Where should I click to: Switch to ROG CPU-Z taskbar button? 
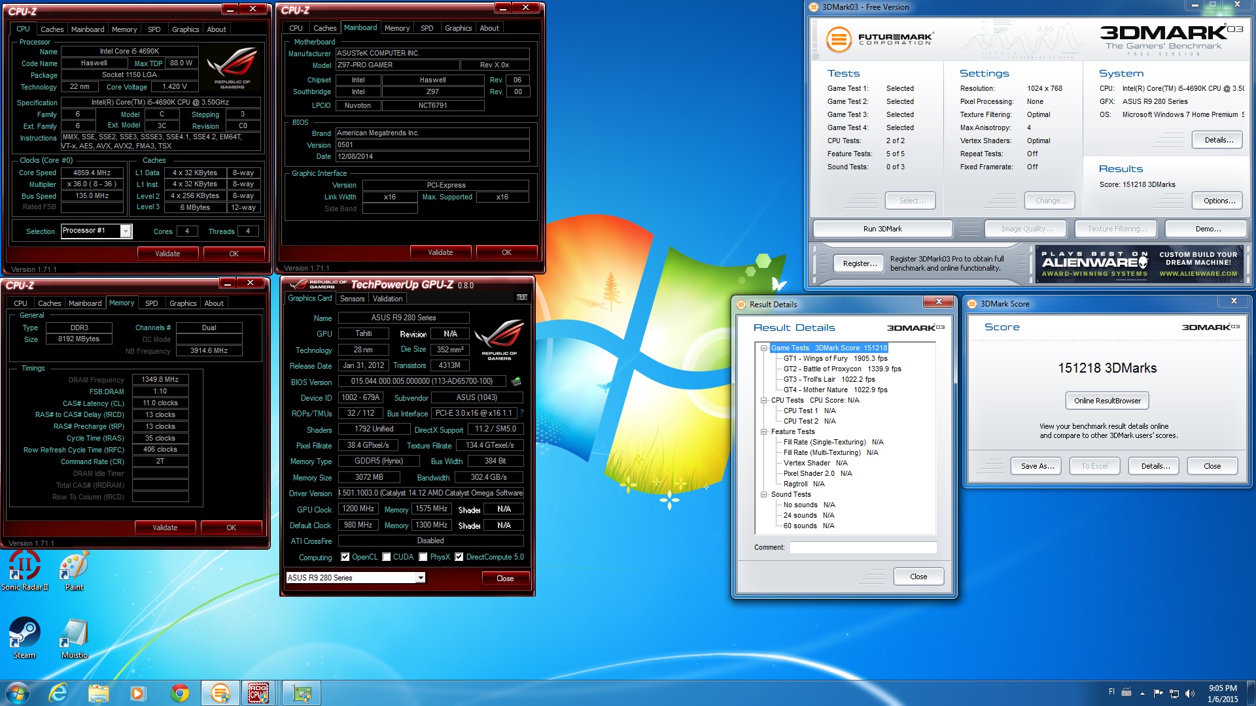[x=259, y=693]
